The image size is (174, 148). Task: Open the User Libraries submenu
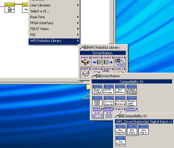[54, 5]
